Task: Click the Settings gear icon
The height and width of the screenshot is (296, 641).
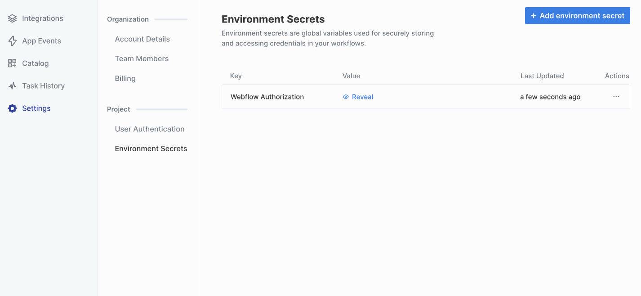Action: click(x=12, y=108)
